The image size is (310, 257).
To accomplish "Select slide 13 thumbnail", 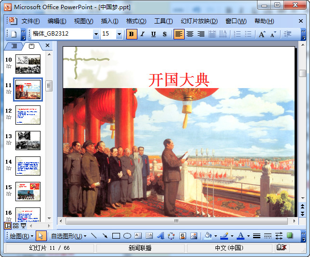I will [28, 141].
